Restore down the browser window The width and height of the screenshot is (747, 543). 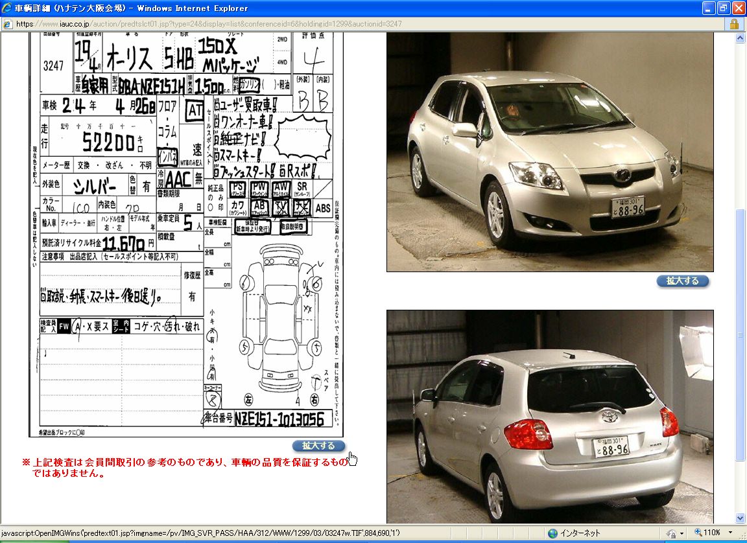coord(724,8)
